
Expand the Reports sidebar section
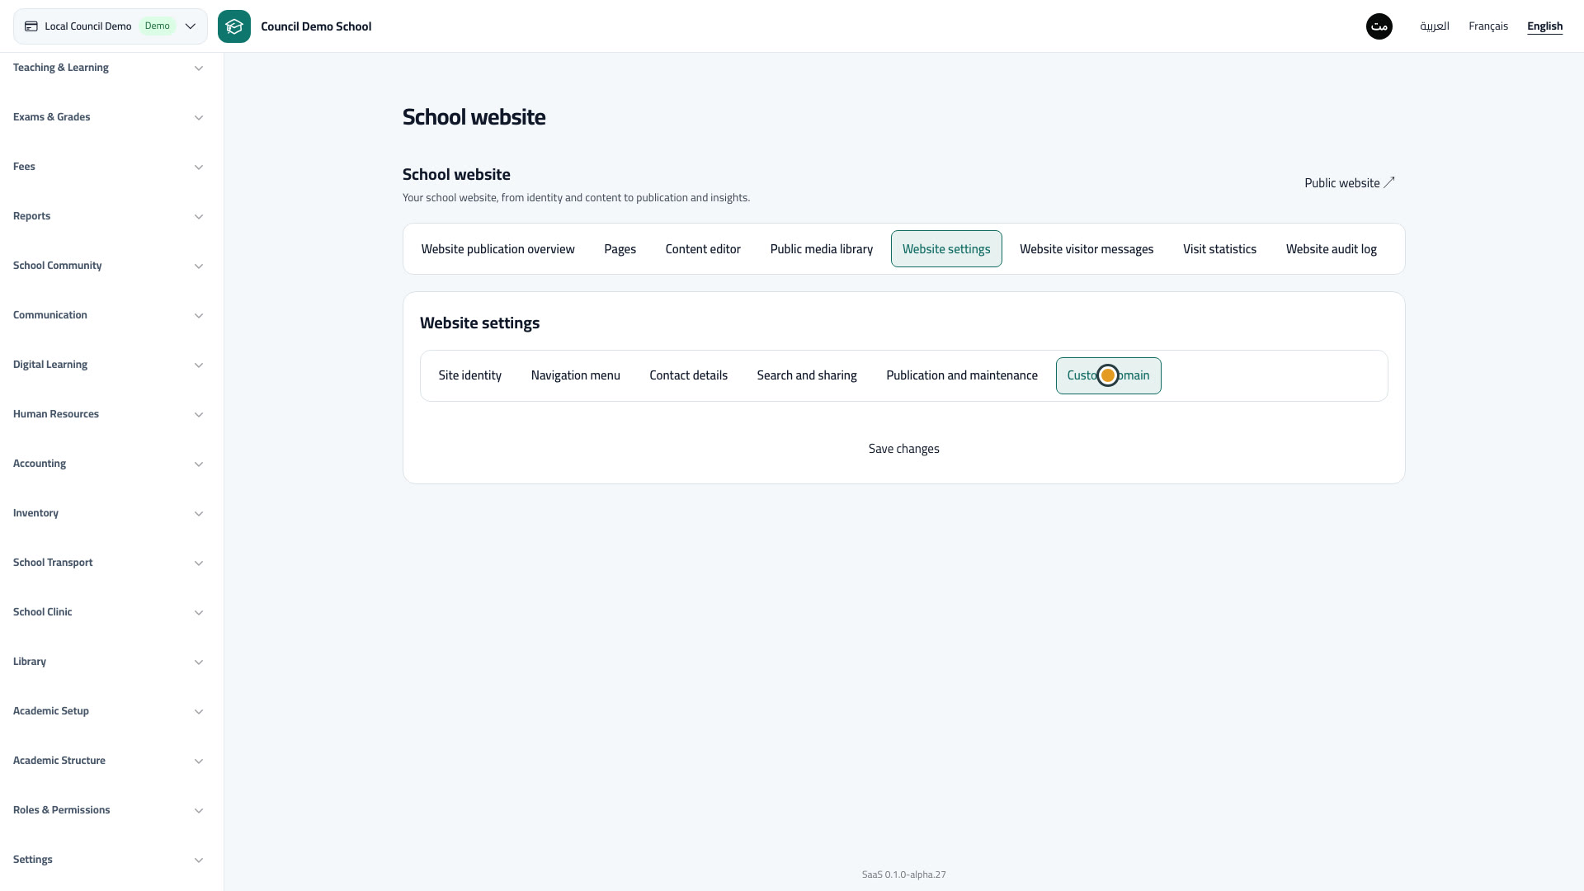pyautogui.click(x=108, y=216)
